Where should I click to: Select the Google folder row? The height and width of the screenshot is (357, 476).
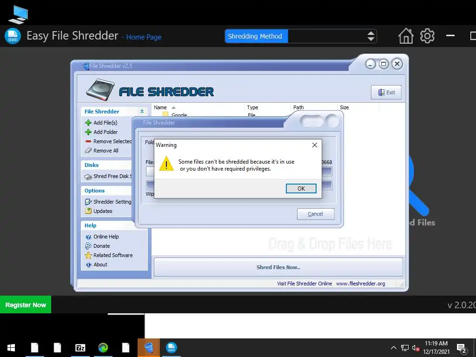[x=179, y=115]
